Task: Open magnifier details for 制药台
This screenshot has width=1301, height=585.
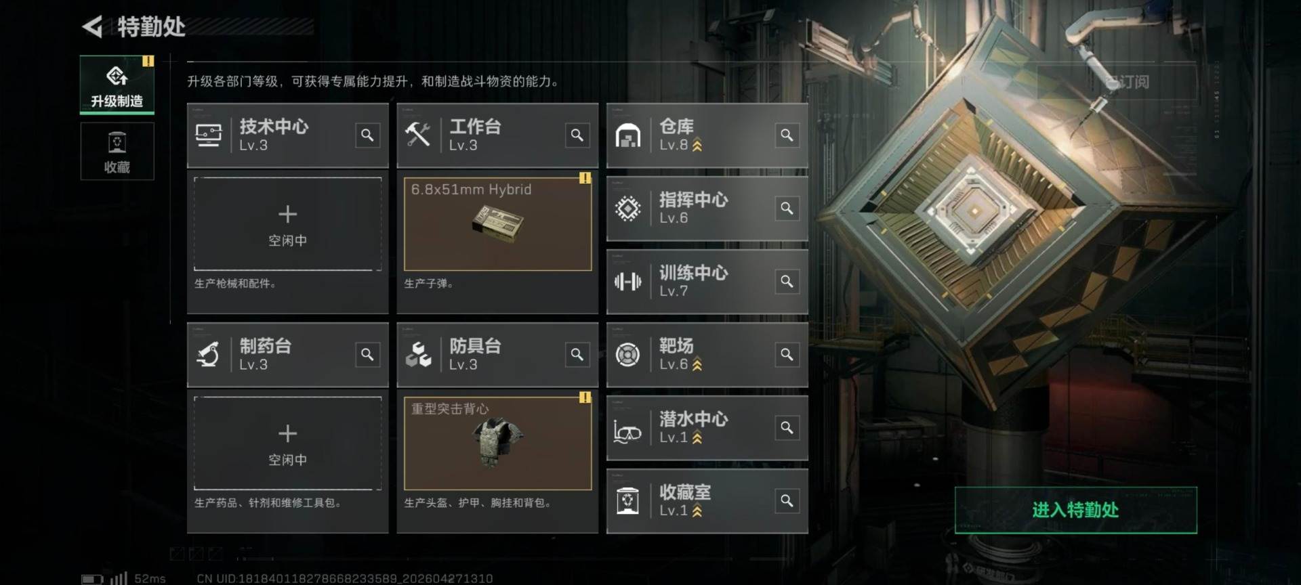Action: pos(367,354)
